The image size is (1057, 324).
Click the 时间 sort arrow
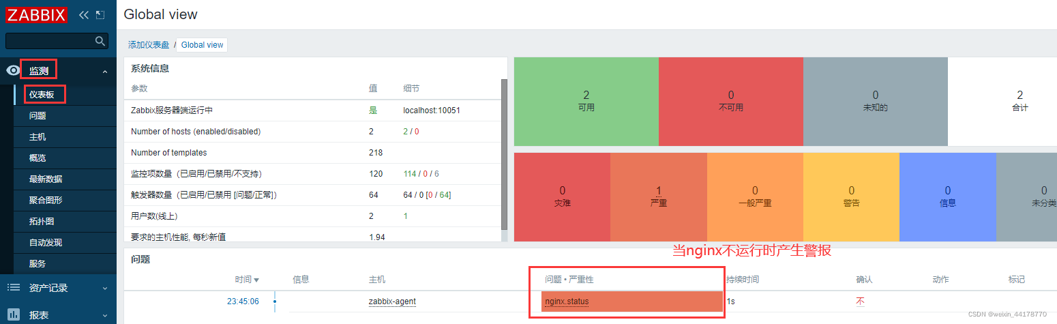point(256,280)
